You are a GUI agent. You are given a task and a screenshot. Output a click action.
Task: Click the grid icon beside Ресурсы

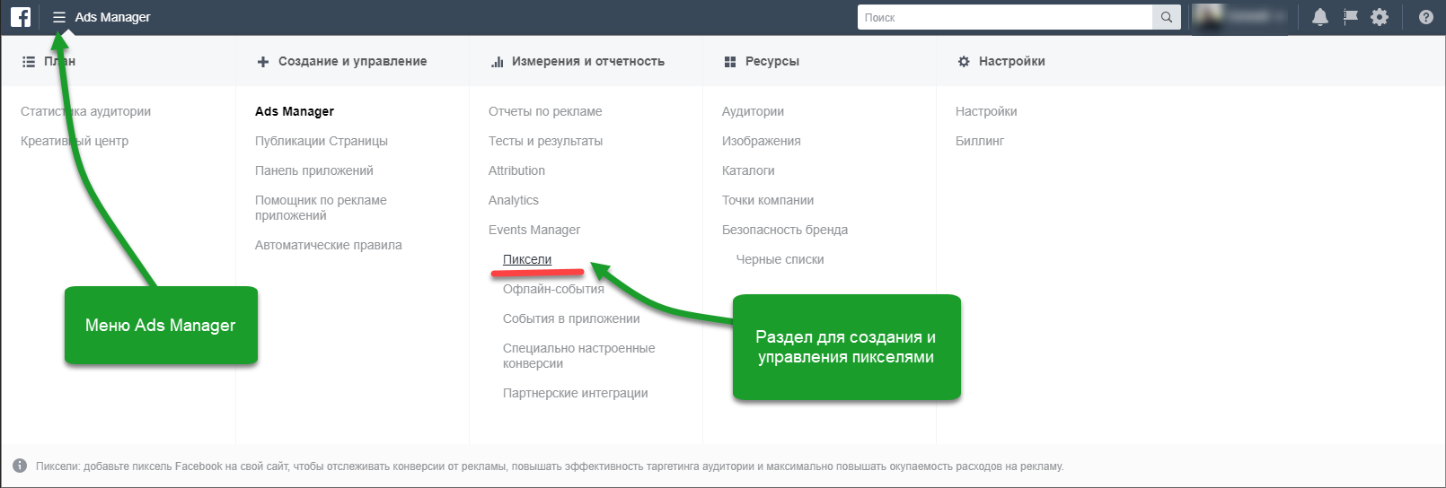(730, 62)
